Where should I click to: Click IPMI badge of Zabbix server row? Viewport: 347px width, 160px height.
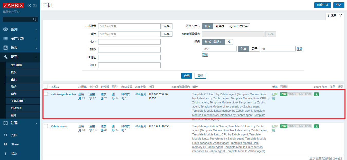coord(308,126)
